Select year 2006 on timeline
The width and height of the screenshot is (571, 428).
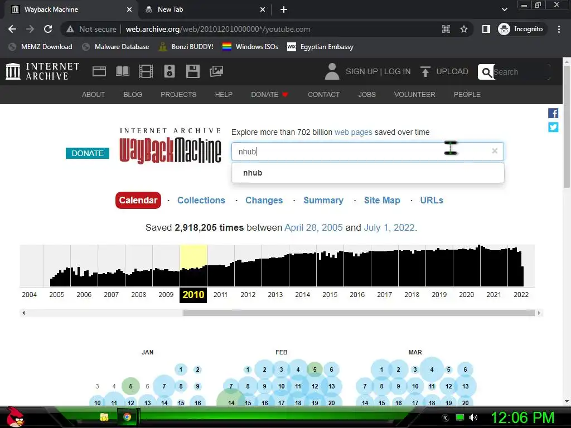[x=84, y=294]
